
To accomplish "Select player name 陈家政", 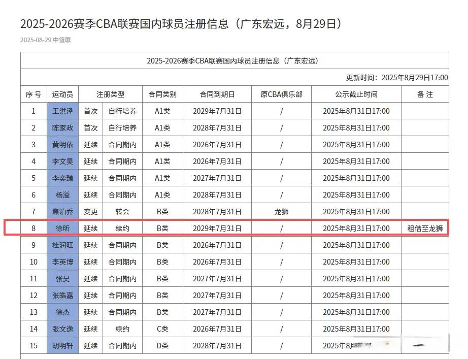I will [x=62, y=128].
